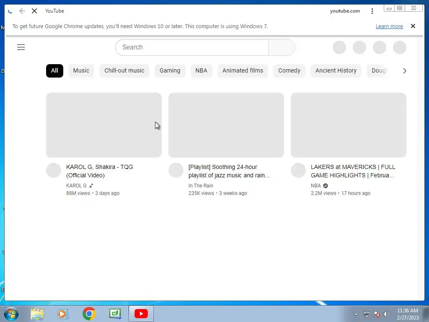Open the volume speaker tray icon
The height and width of the screenshot is (322, 429).
point(387,314)
